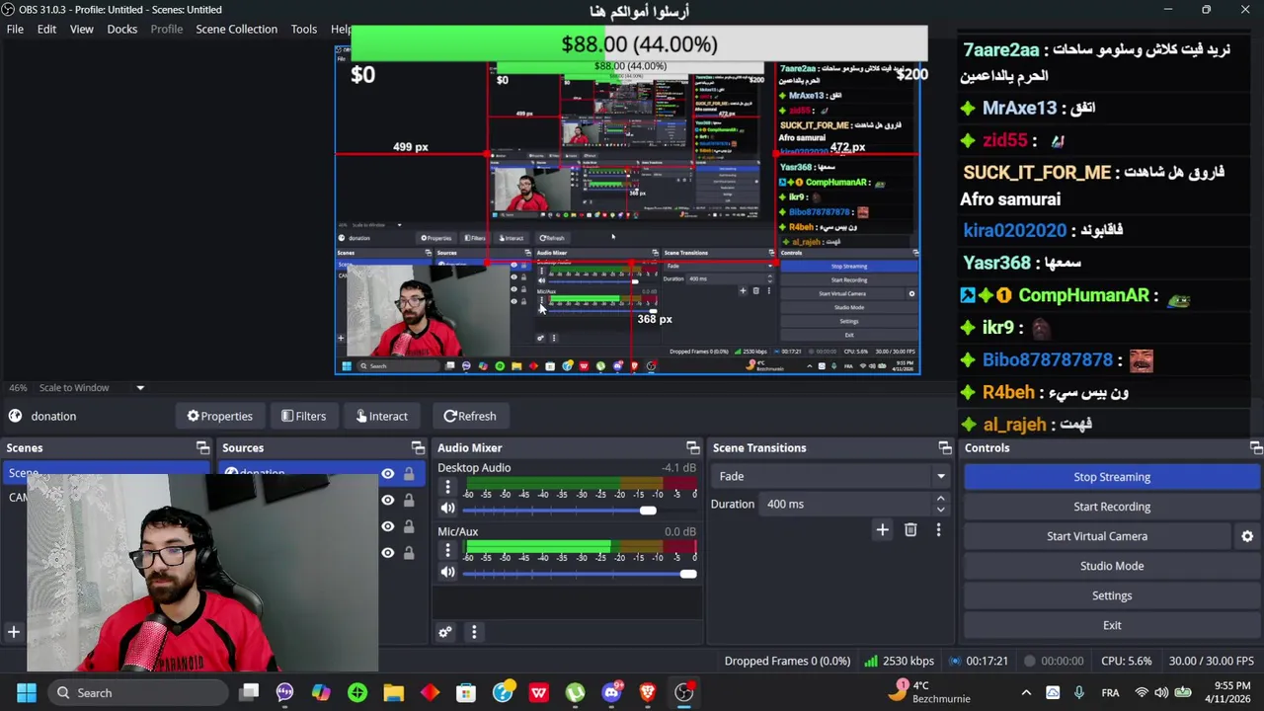The height and width of the screenshot is (711, 1264).
Task: Click the $88.00 donation progress bar
Action: point(639,44)
